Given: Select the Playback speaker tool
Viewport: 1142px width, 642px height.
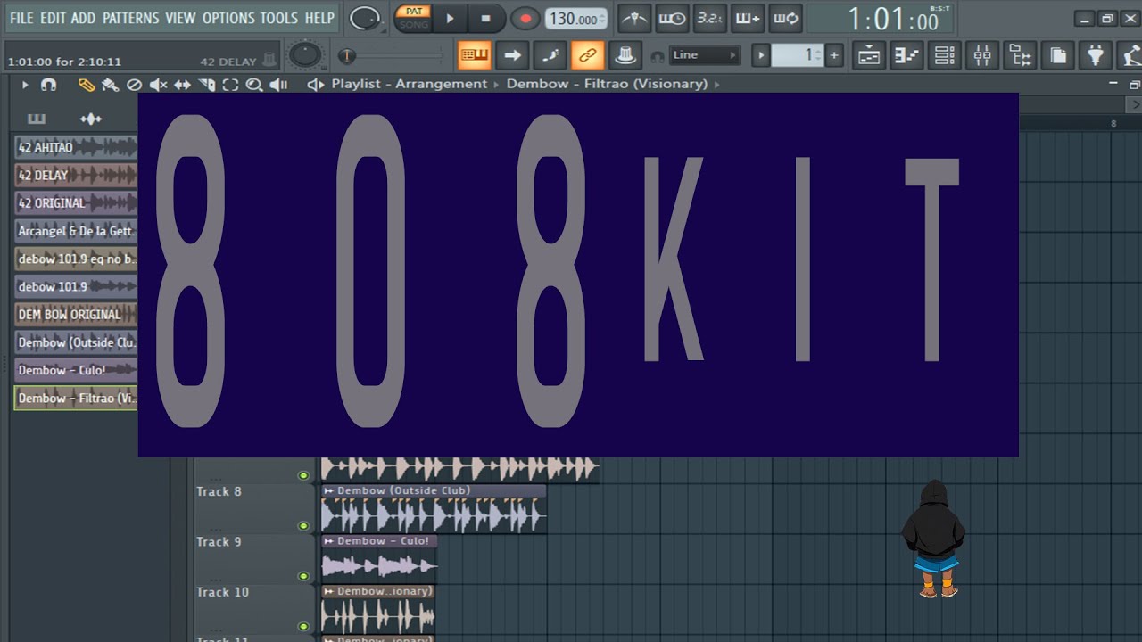Looking at the screenshot, I should (x=278, y=85).
